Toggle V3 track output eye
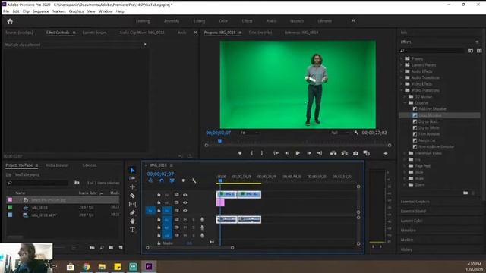This screenshot has width=486, height=273. click(185, 195)
